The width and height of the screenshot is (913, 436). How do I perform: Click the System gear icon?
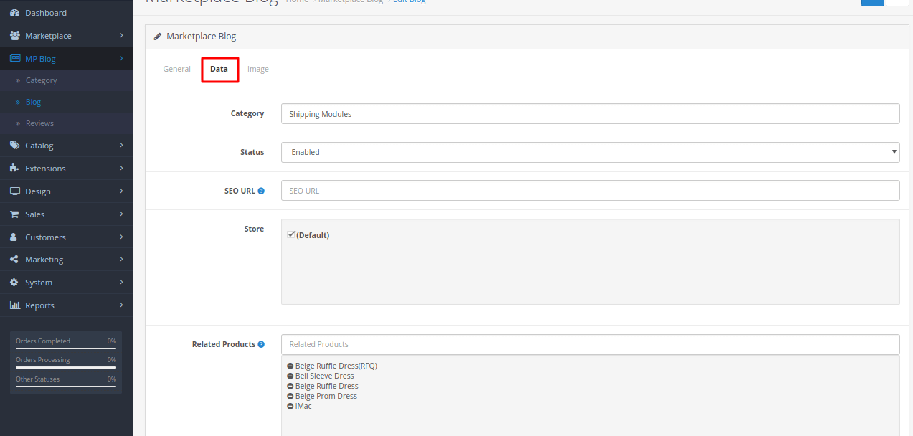(14, 283)
